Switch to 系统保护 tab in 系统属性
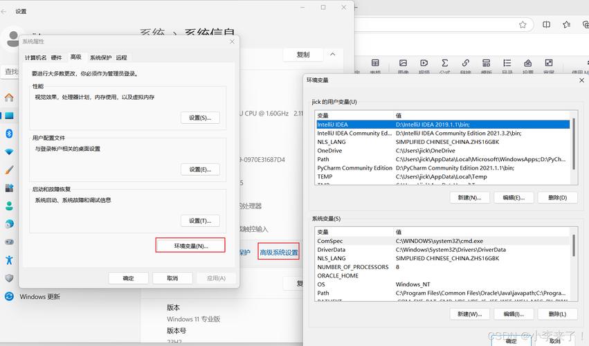 coord(100,57)
